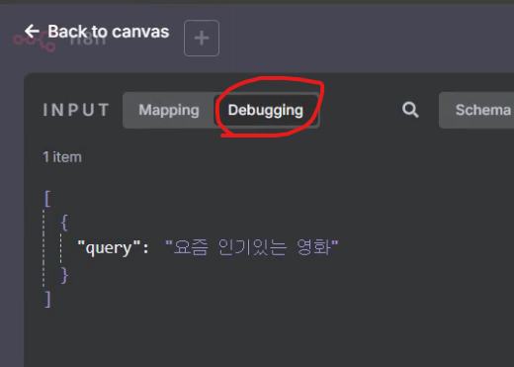Click the INPUT panel heading

[x=76, y=110]
